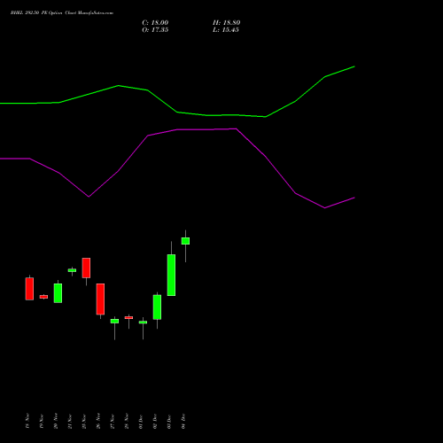Image resolution: width=443 pixels, height=443 pixels.
Task: Select the small green candlestick for 01 Dec
Action: pos(143,323)
